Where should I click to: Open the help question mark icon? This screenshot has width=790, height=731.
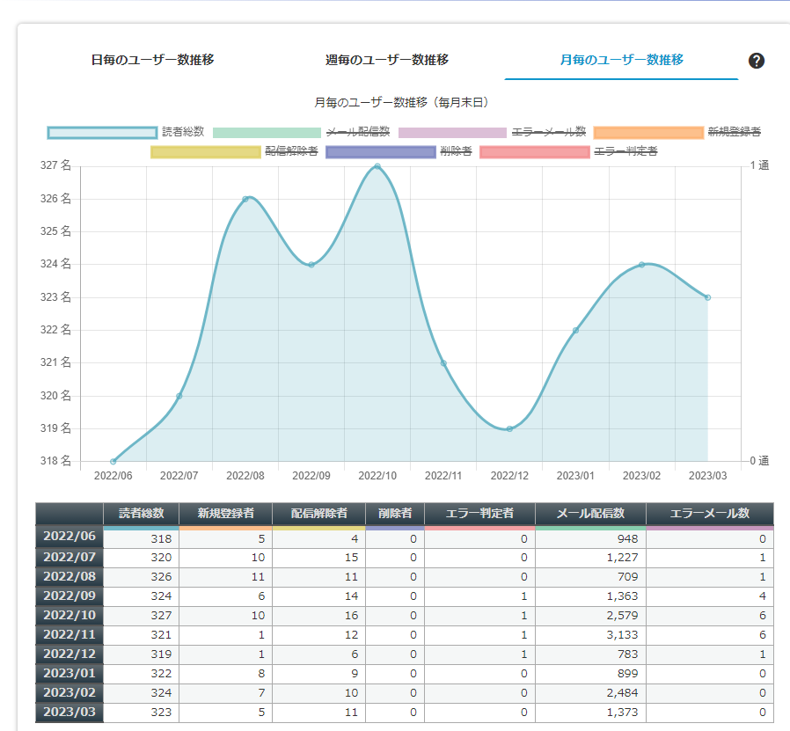(757, 61)
